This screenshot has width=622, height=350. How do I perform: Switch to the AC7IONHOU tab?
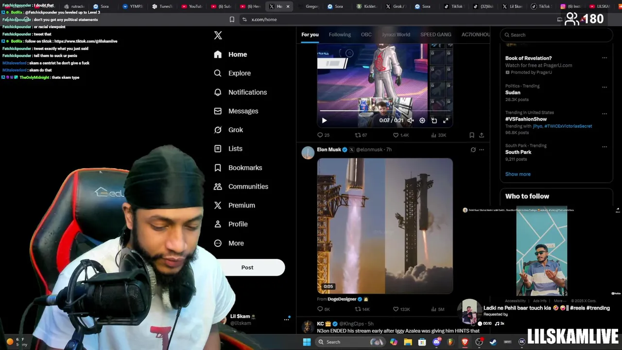point(476,35)
